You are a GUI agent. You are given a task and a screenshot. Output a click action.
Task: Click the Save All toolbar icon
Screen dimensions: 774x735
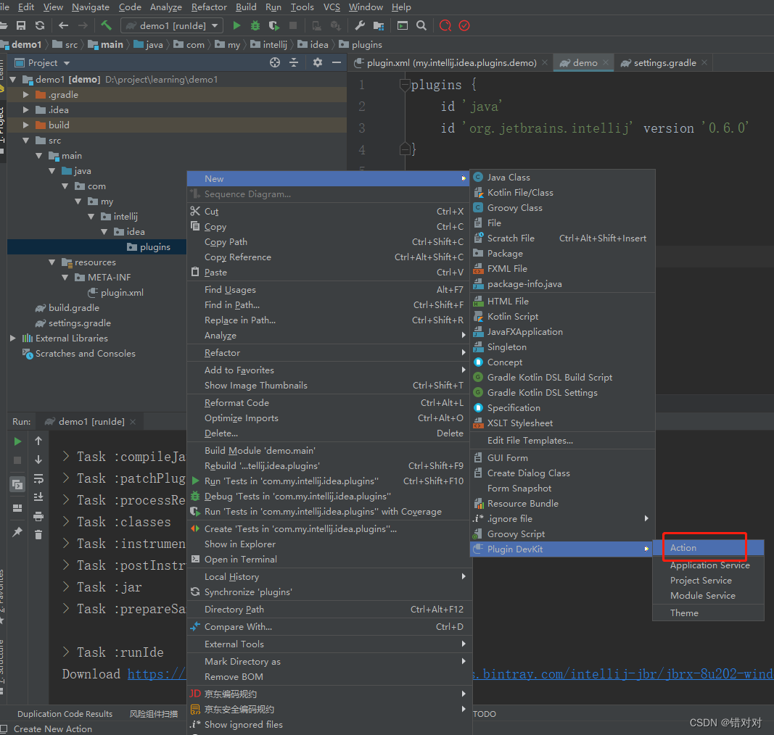[x=21, y=25]
